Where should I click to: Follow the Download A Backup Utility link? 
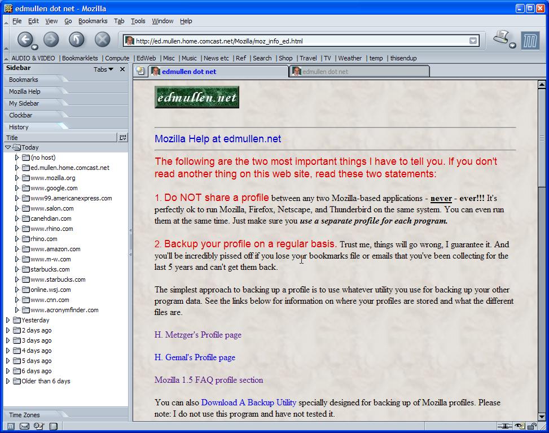pos(248,403)
